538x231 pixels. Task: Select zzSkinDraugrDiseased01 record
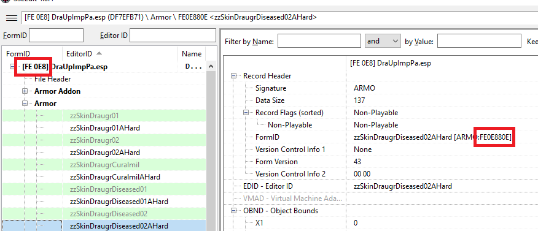click(x=104, y=189)
